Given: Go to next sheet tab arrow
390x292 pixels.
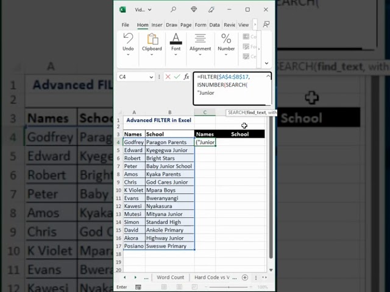Looking at the screenshot, I should (135, 277).
